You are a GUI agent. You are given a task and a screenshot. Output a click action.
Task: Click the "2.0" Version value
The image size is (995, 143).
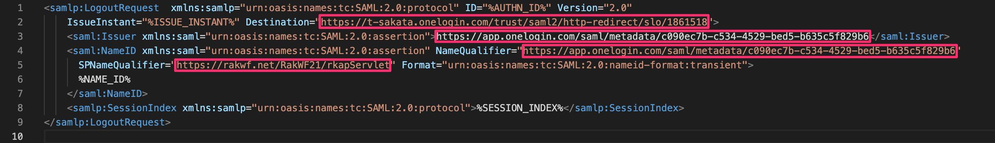[618, 8]
